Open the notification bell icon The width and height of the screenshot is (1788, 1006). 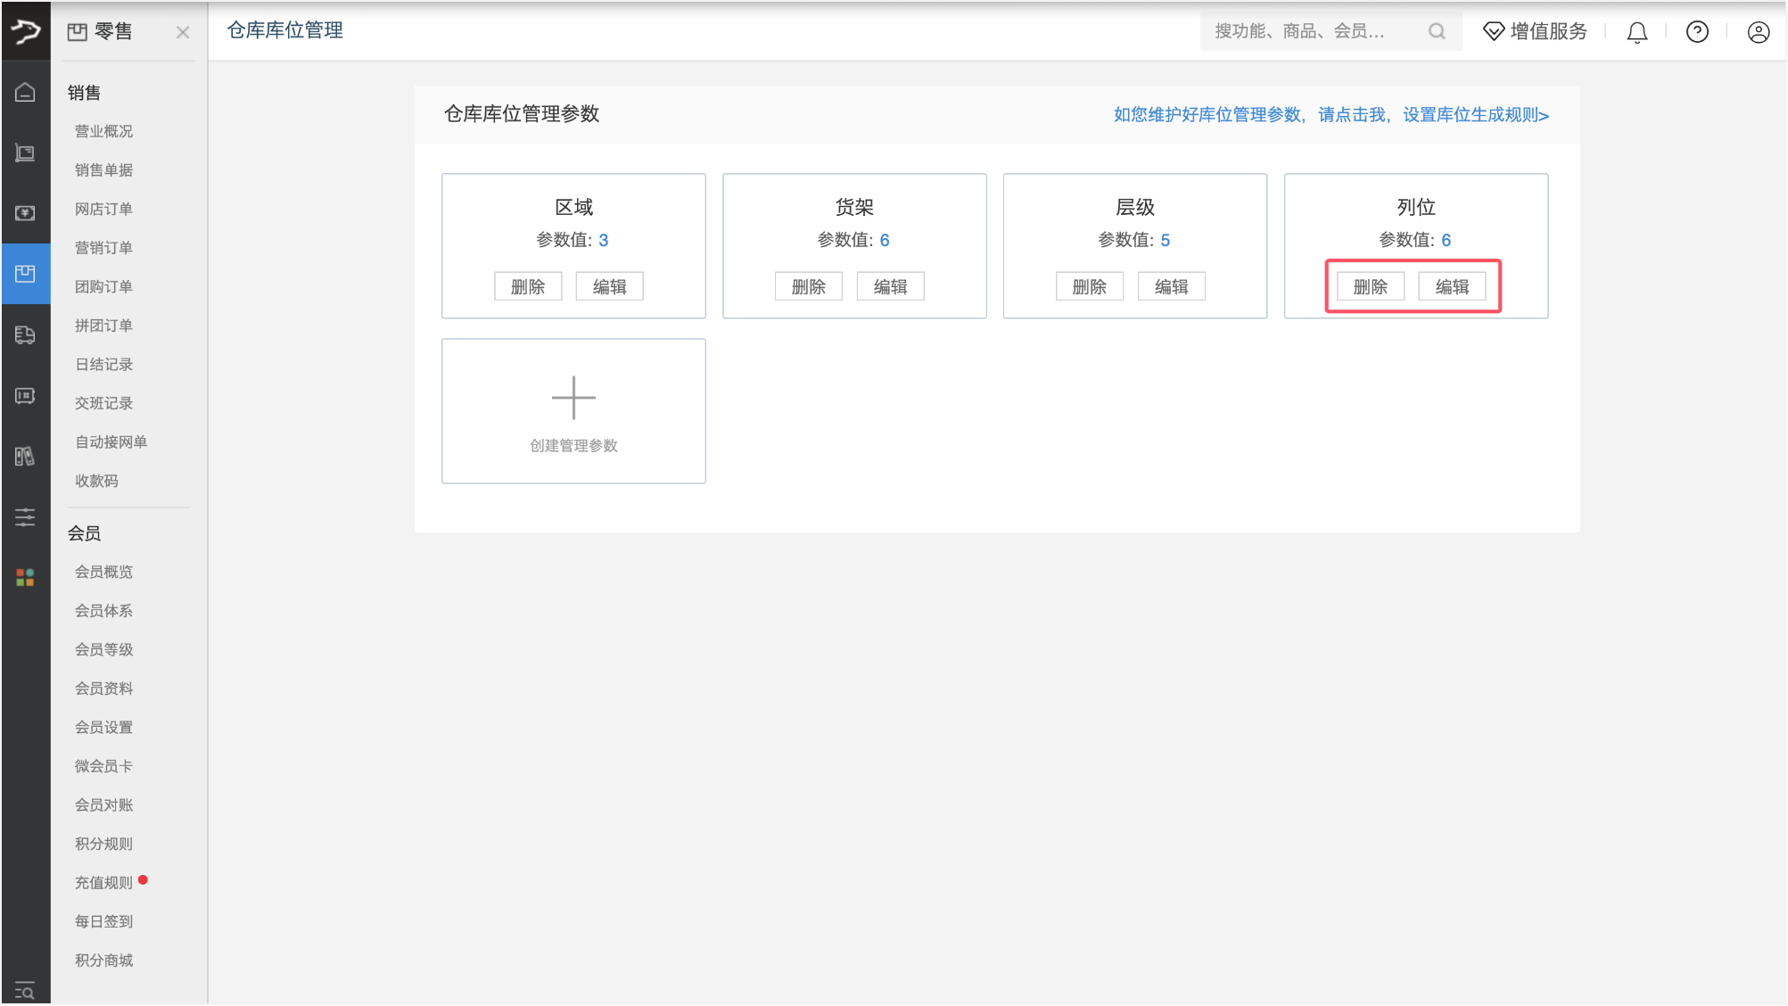1636,31
